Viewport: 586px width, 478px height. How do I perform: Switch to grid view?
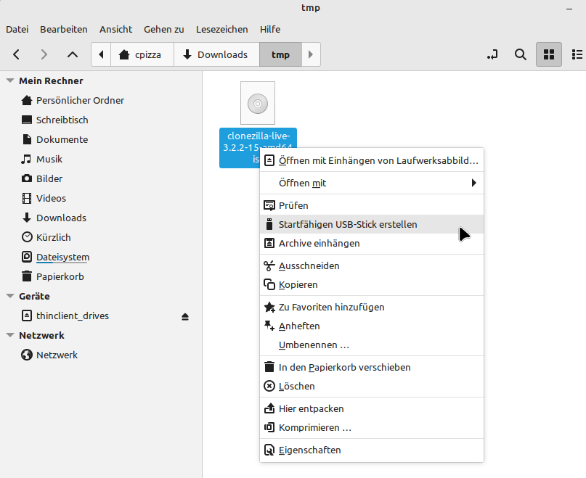click(548, 54)
